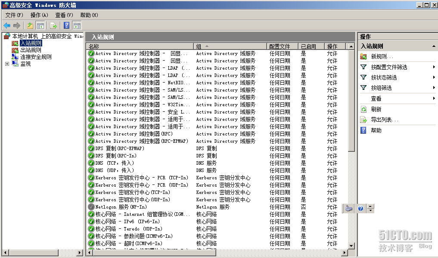Sort by the 名称 column header
This screenshot has height=258, width=438.
pos(140,46)
